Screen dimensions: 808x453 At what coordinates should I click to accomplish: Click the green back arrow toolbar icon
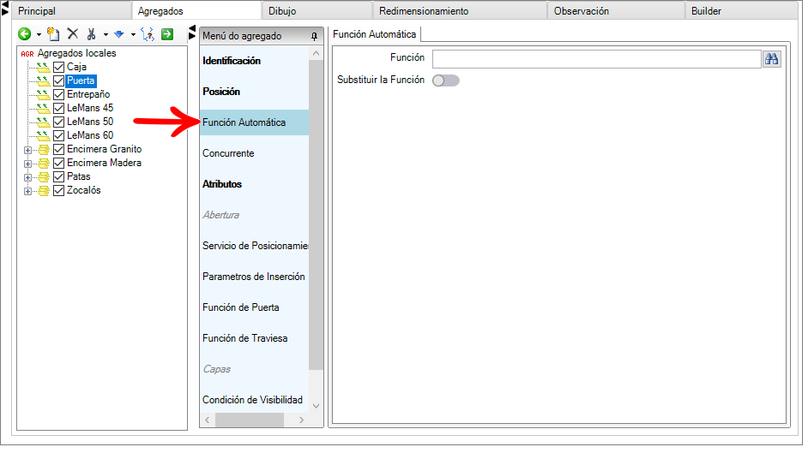tap(24, 34)
